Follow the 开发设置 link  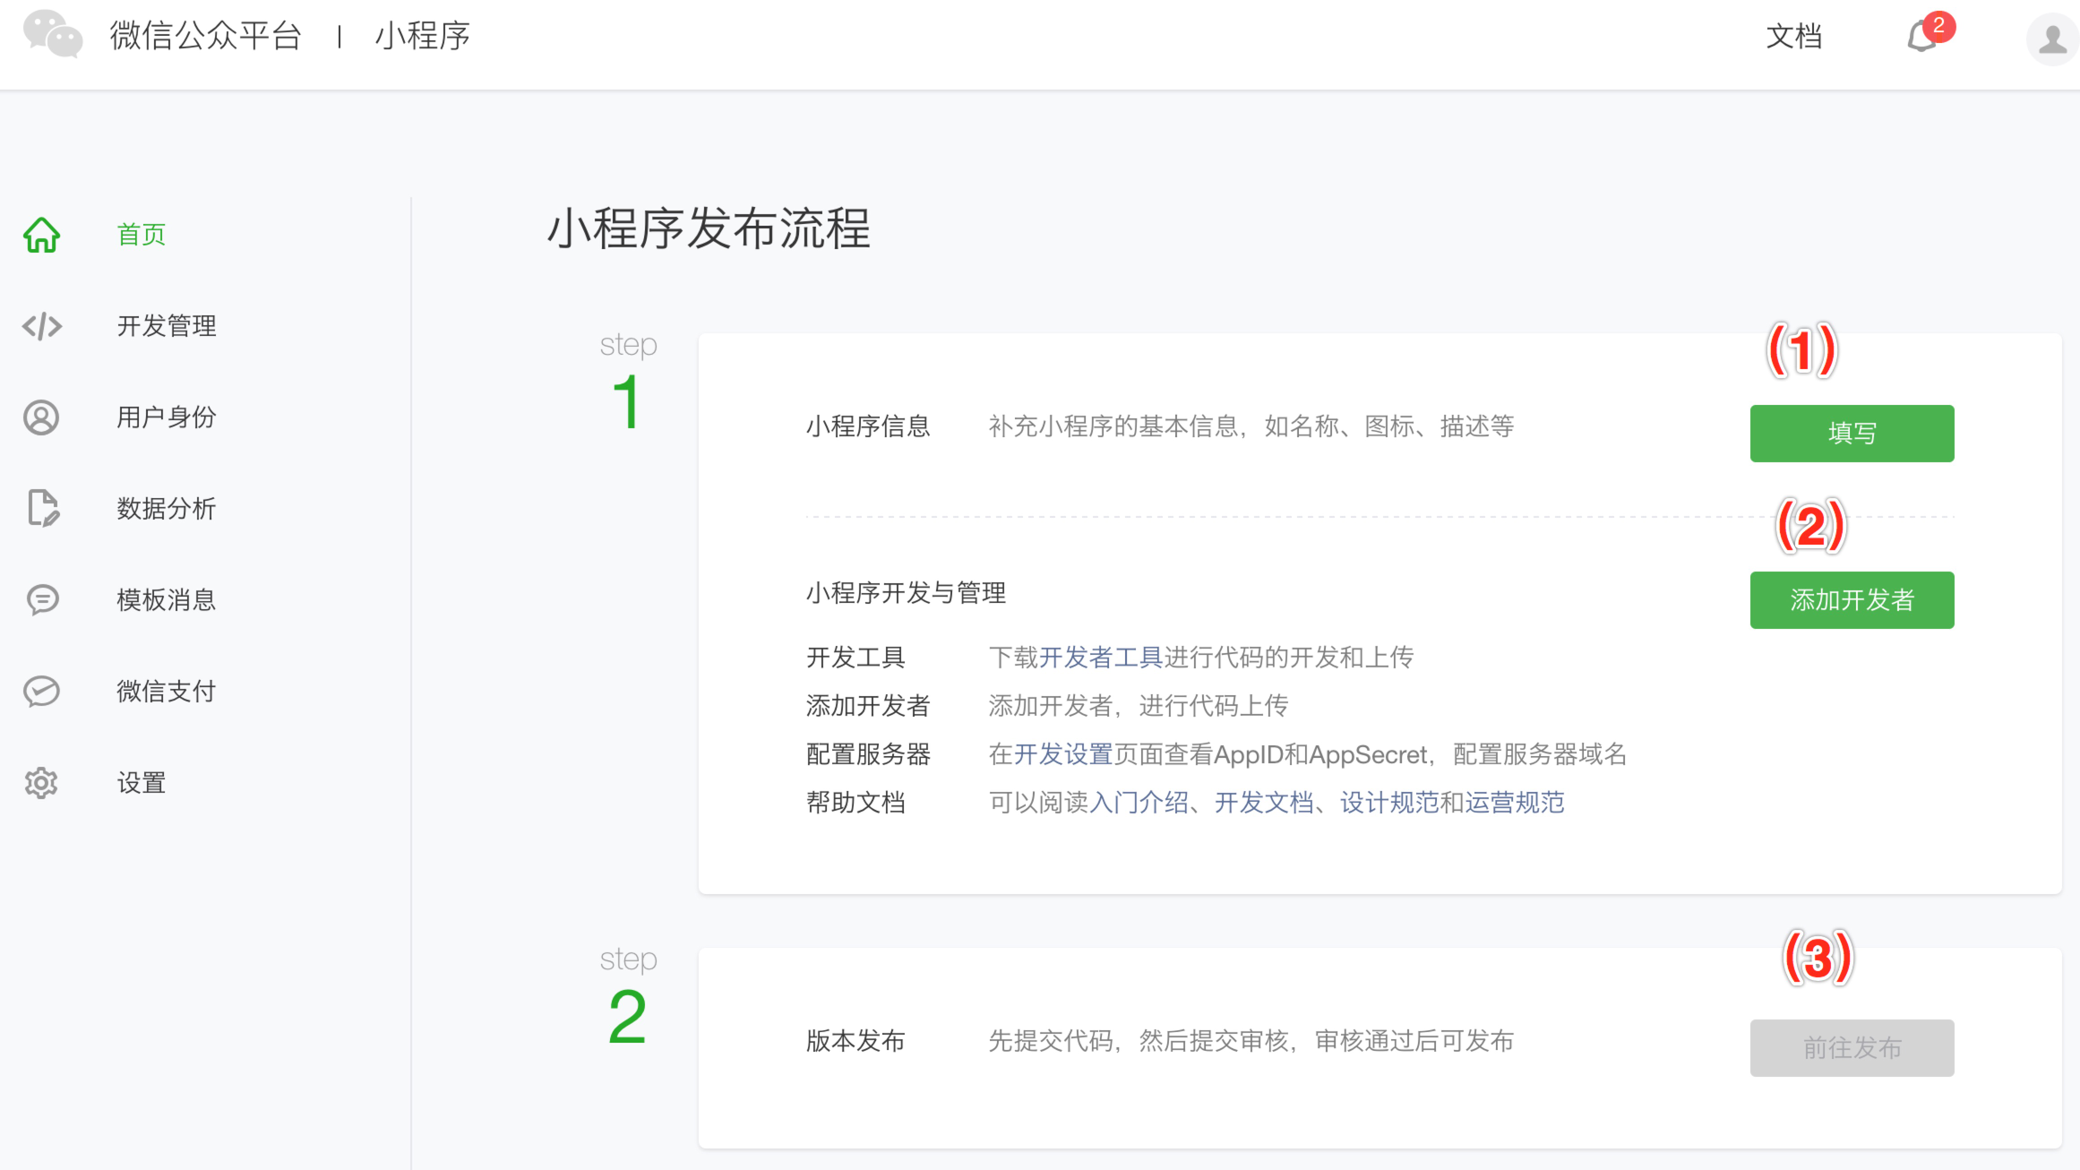pyautogui.click(x=1063, y=754)
